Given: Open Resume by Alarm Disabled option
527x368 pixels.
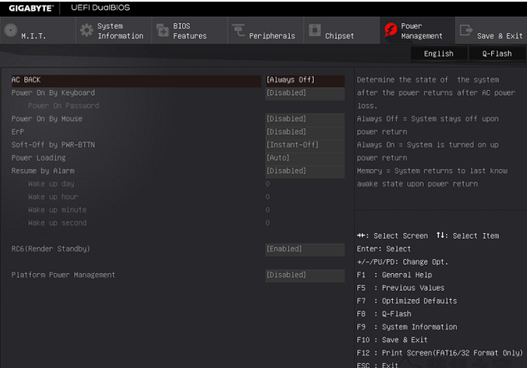Looking at the screenshot, I should (x=305, y=171).
